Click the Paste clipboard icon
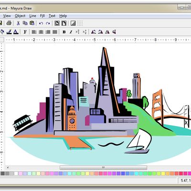 pos(32,23)
